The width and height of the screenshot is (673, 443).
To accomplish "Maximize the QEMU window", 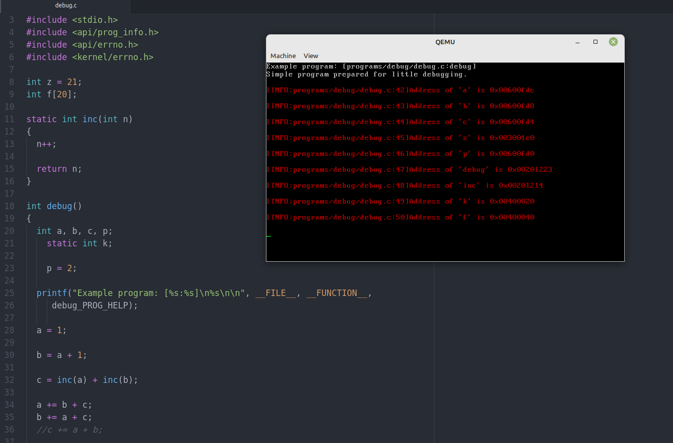I will pos(595,42).
